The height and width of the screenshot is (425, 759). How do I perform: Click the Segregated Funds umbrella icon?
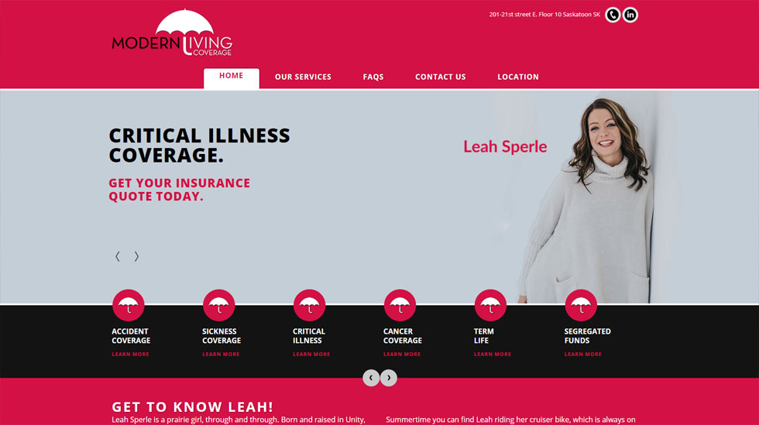[x=581, y=305]
